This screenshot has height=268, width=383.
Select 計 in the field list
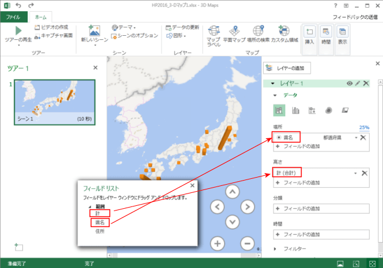(x=98, y=213)
